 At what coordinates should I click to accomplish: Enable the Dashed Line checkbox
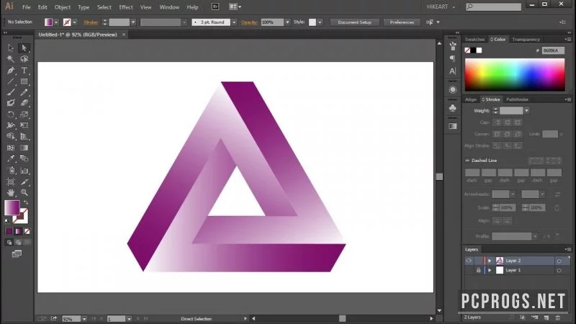coord(467,161)
